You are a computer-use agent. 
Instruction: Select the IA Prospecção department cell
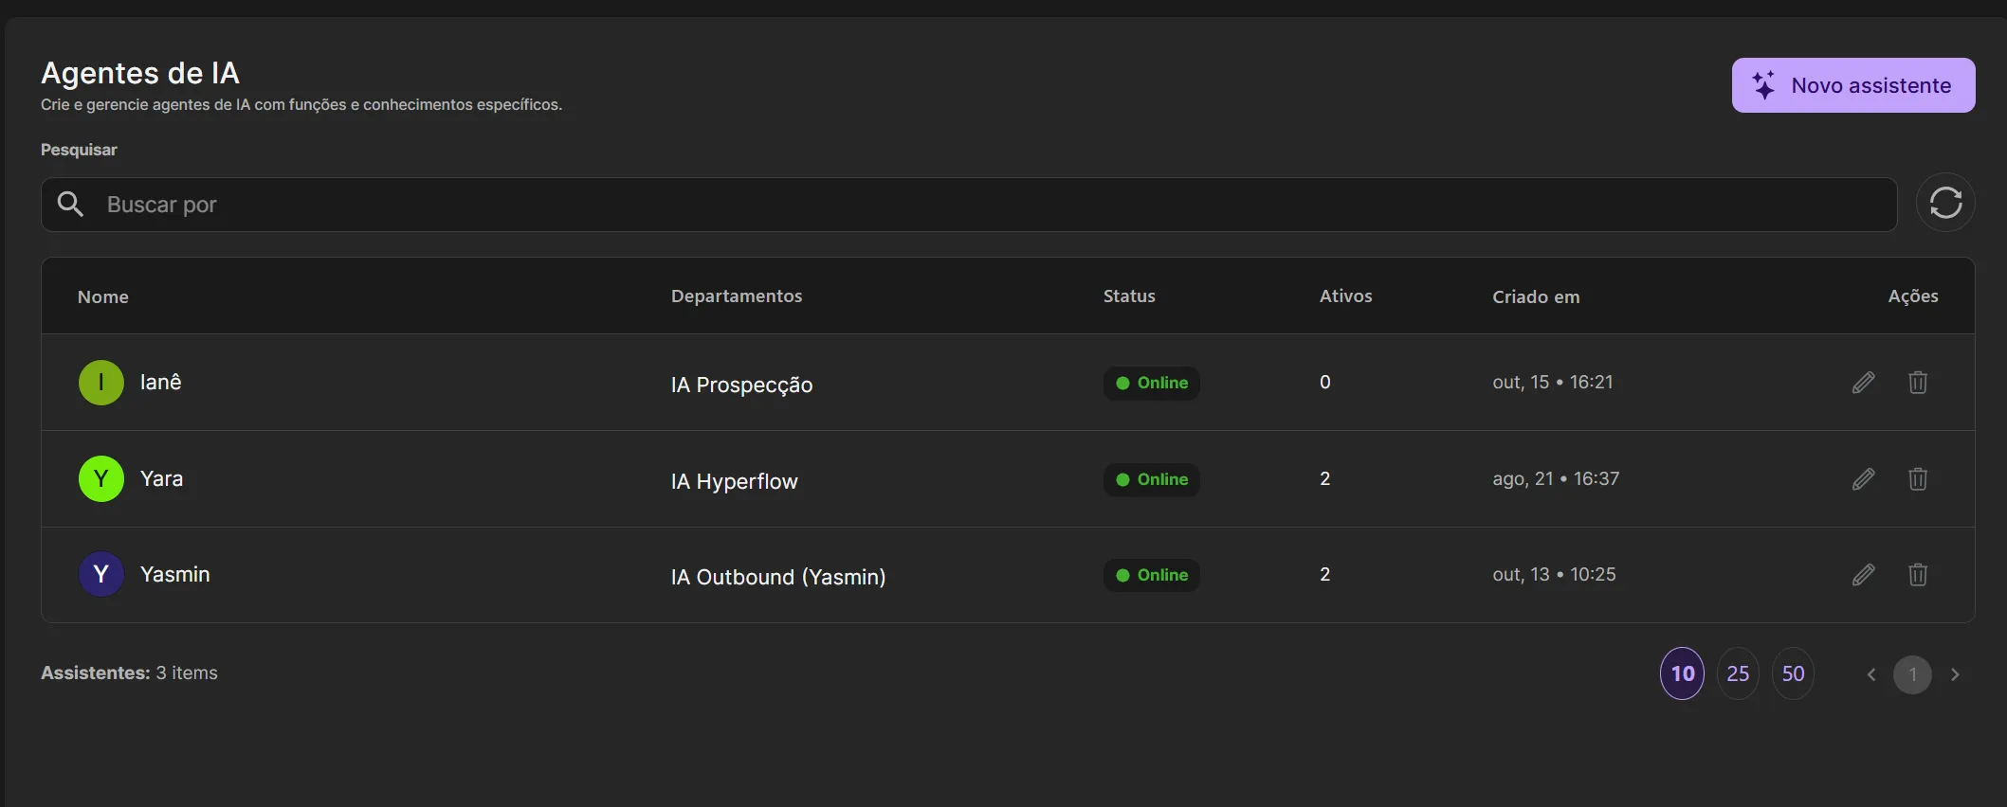(742, 385)
